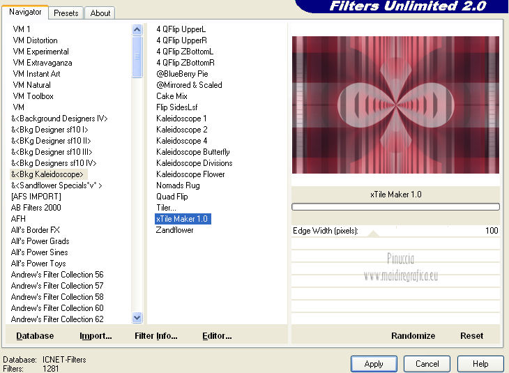Image resolution: width=509 pixels, height=373 pixels.
Task: Click Randomize
Action: pyautogui.click(x=413, y=335)
